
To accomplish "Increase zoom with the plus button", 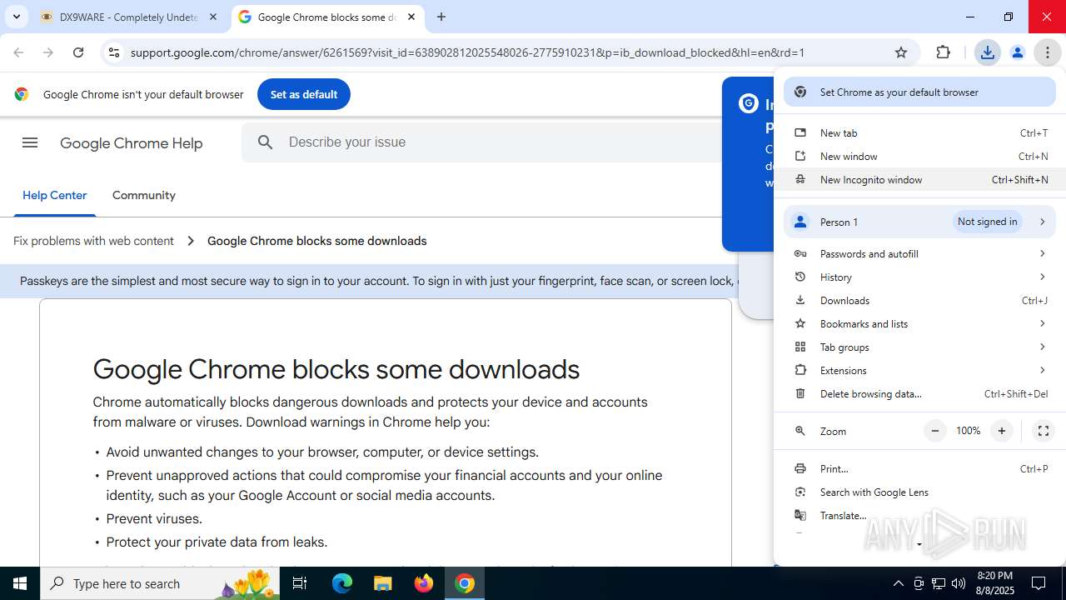I will (1002, 431).
